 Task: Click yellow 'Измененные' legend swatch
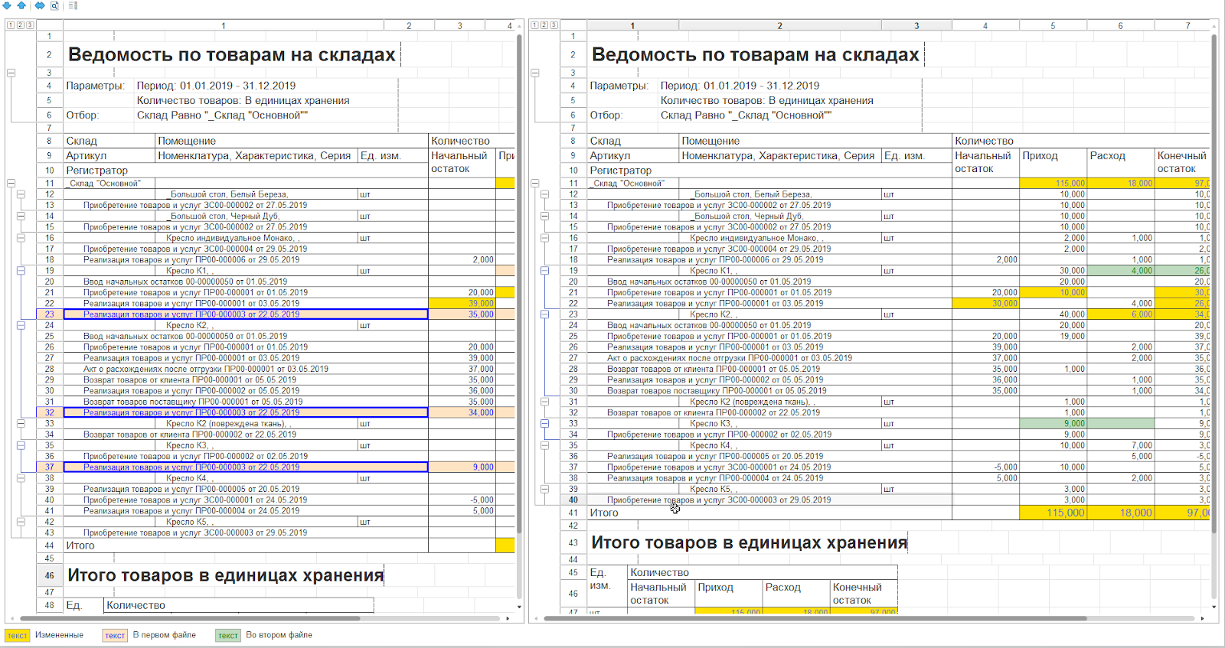[x=18, y=636]
